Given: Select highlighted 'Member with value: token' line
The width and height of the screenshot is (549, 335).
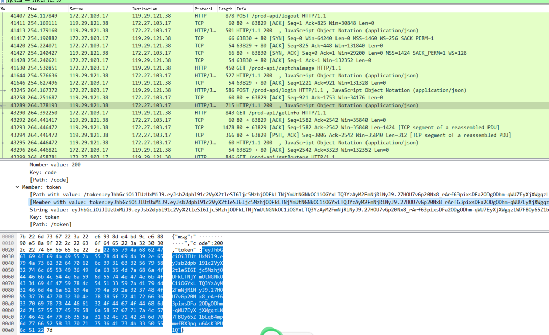Looking at the screenshot, I should click(289, 202).
